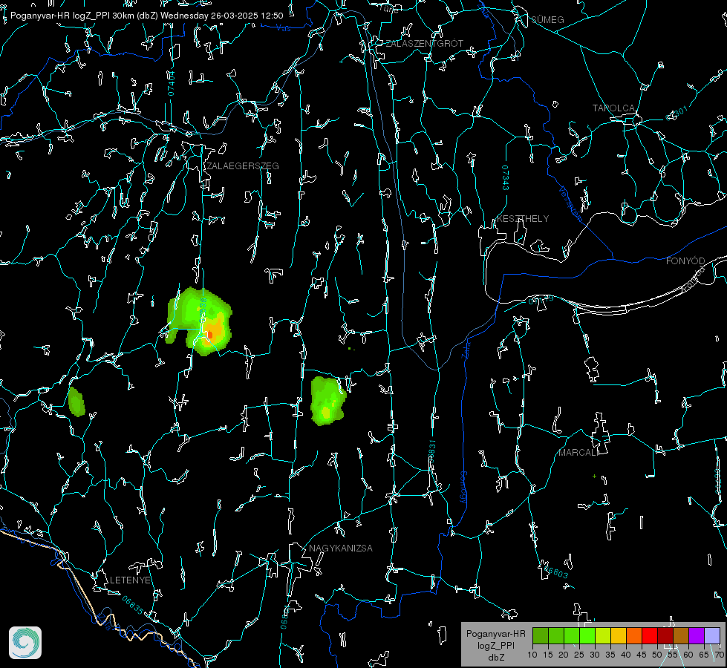Click the 07343 road number label
This screenshot has height=668, width=727.
(x=506, y=177)
